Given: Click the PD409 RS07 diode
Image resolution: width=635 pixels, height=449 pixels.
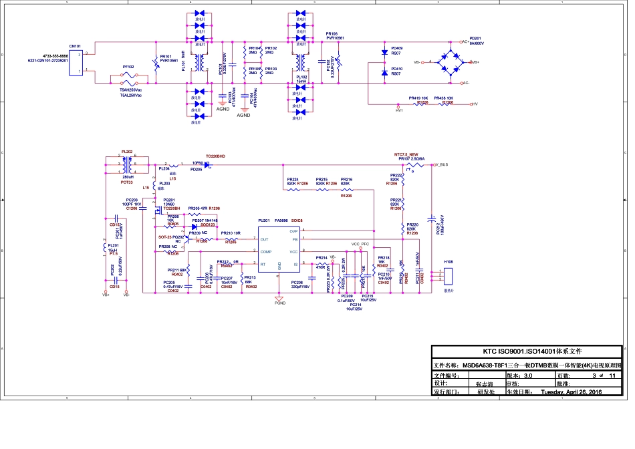Looking at the screenshot, I should (384, 53).
